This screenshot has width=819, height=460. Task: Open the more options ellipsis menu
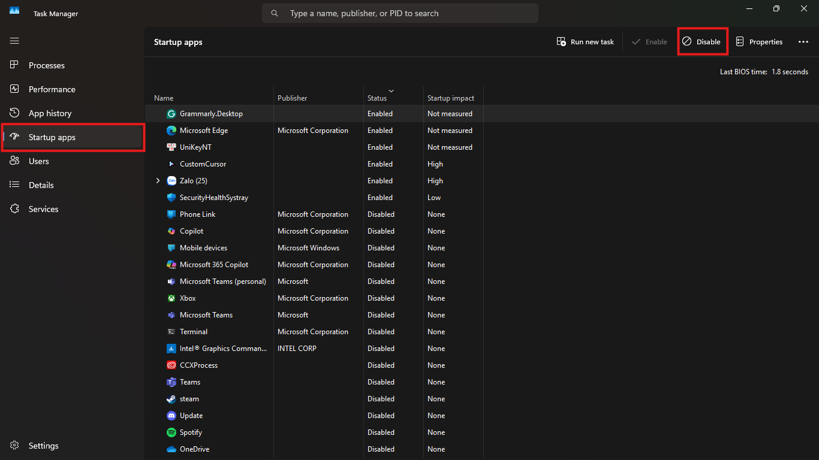point(803,42)
